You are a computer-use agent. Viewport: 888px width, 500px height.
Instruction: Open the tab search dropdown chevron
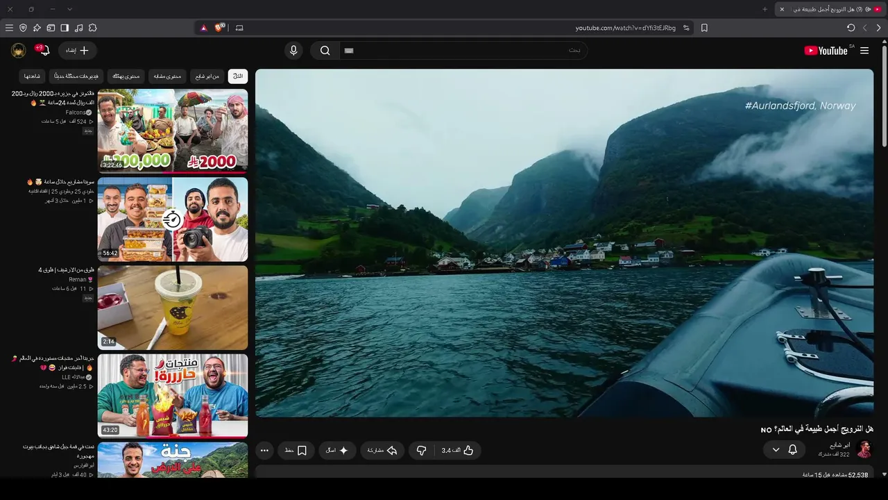(69, 9)
